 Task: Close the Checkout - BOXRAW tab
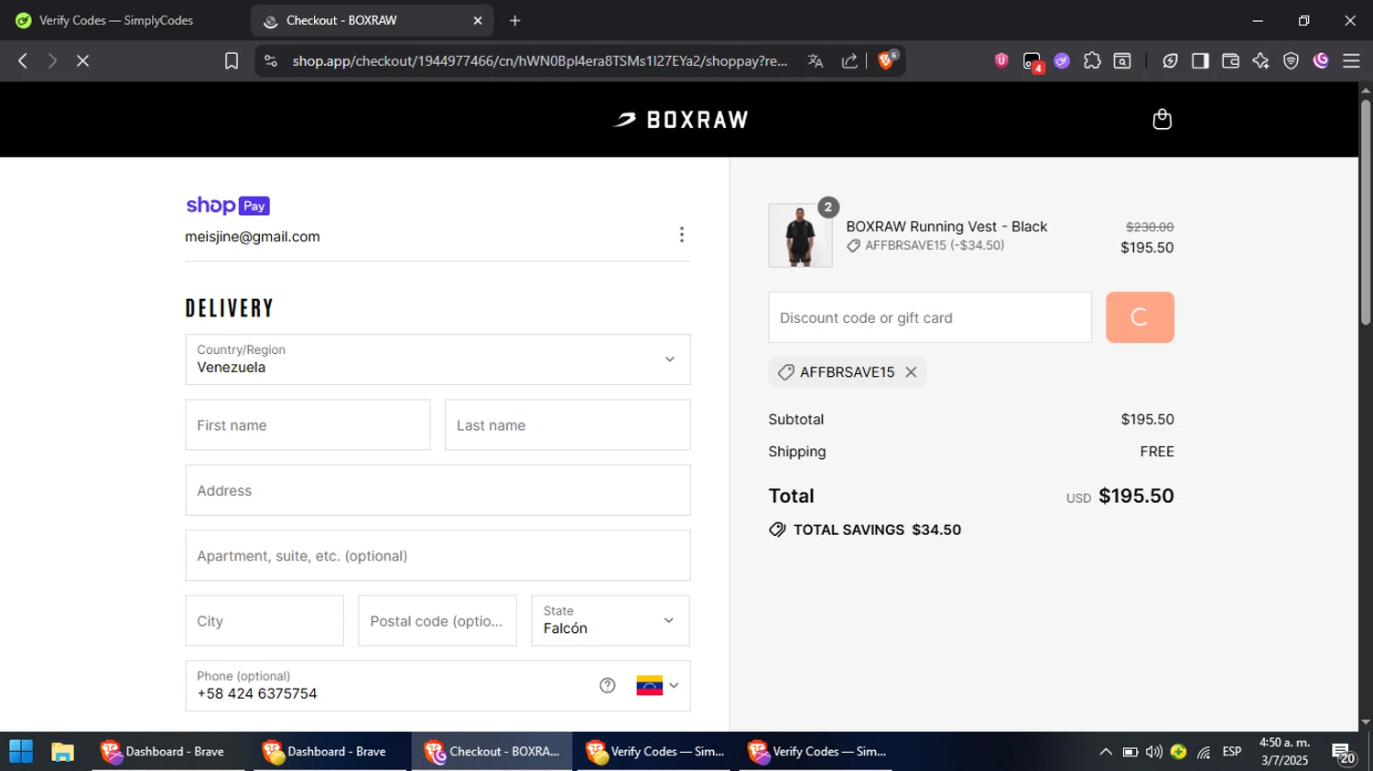(477, 20)
